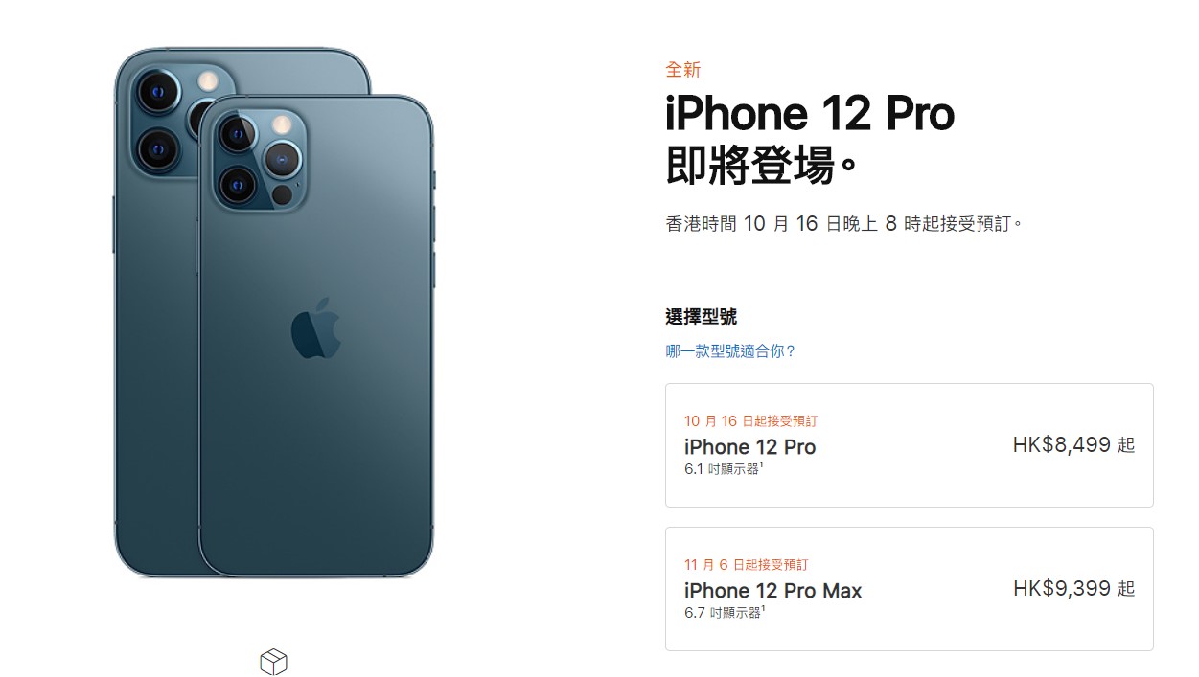Click the orange 全新 label
The image size is (1199, 677).
[x=683, y=69]
